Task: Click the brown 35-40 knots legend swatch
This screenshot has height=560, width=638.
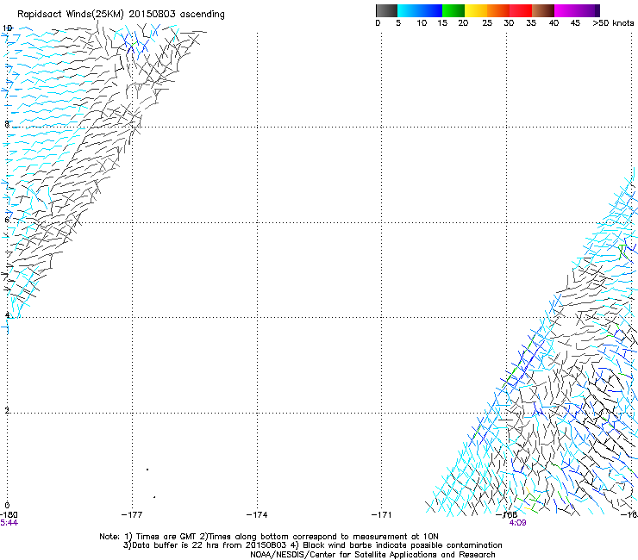Action: [x=543, y=10]
